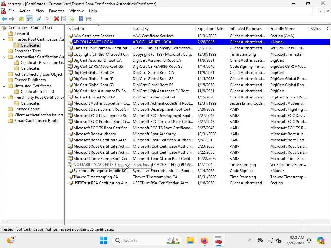Screen dimensions: 331x248
Task: Copy the selected certificate via toolbar
Action: tap(47, 19)
